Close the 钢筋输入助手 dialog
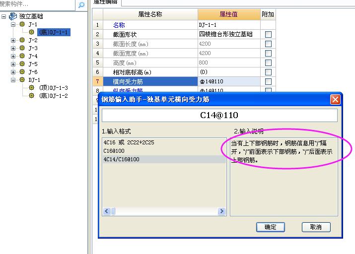The height and width of the screenshot is (254, 355). 335,100
